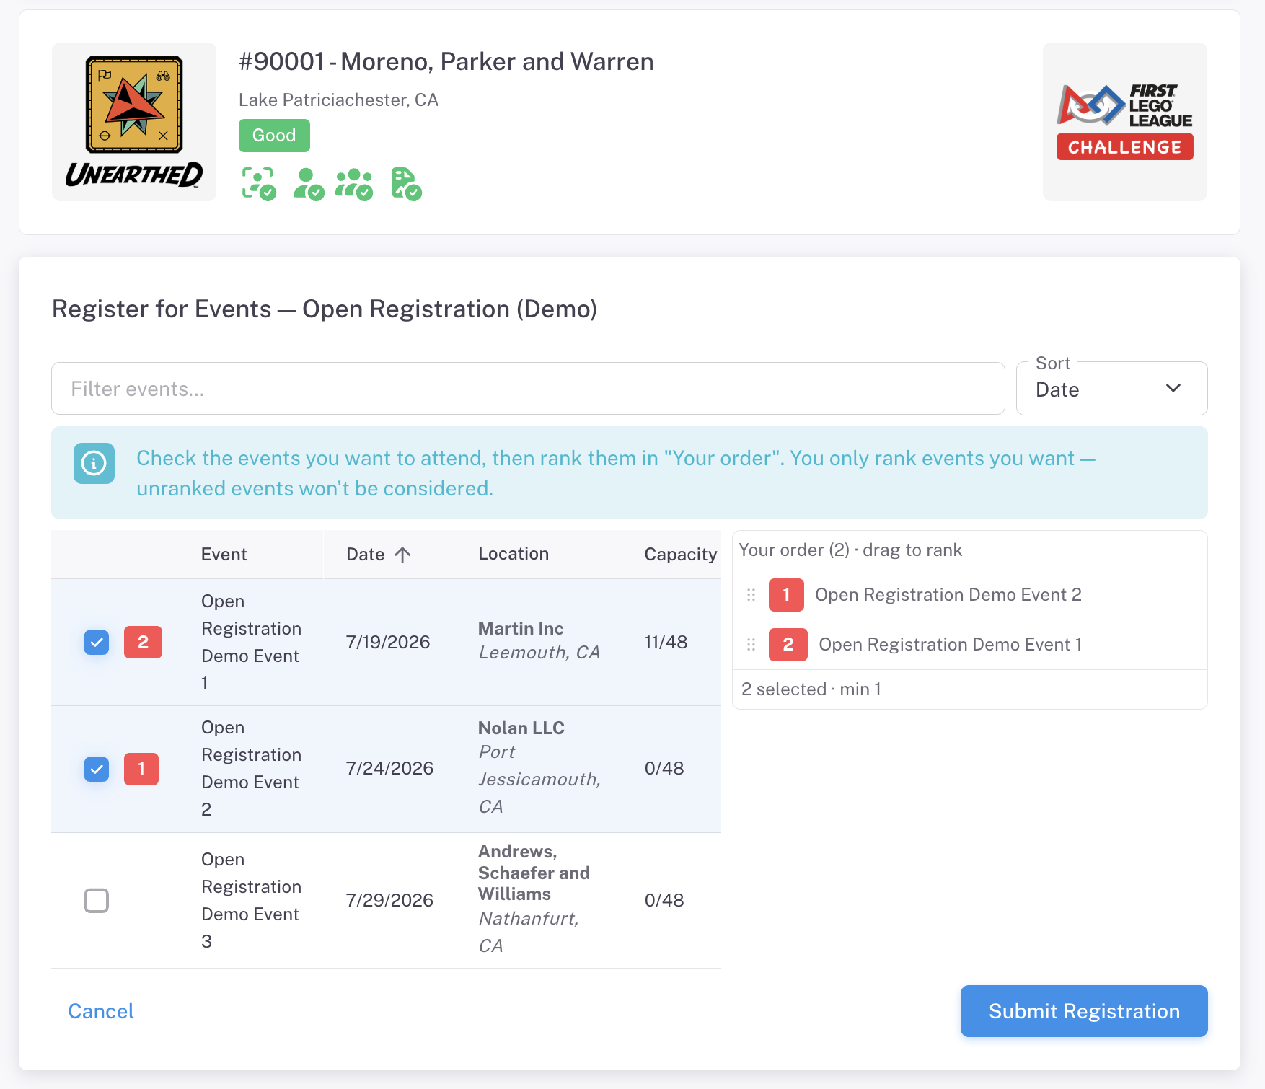Click the Nolan LLC location
This screenshot has height=1089, width=1265.
521,728
